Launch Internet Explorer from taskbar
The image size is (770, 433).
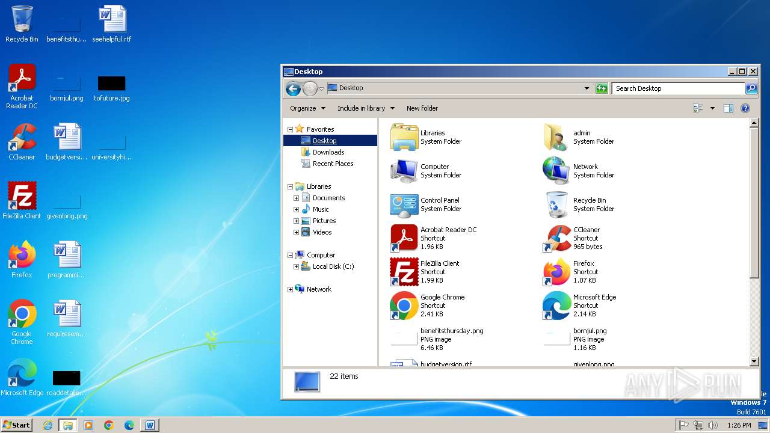coord(48,425)
